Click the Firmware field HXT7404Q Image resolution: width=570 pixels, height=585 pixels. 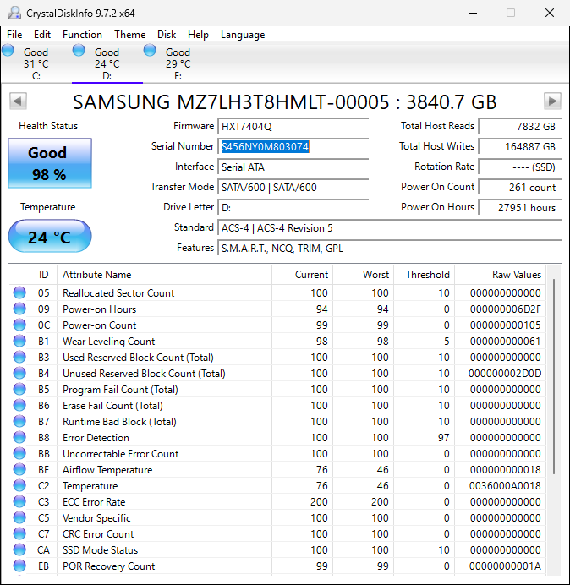point(293,127)
